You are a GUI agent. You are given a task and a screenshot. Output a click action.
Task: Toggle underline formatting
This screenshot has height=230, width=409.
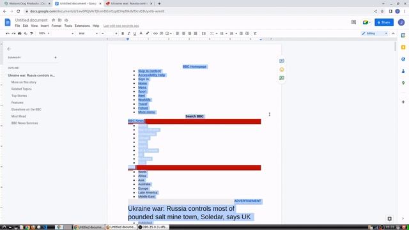135,33
